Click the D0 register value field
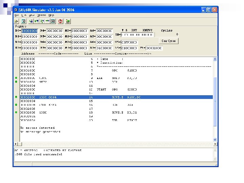The image size is (244, 183). (x=30, y=30)
